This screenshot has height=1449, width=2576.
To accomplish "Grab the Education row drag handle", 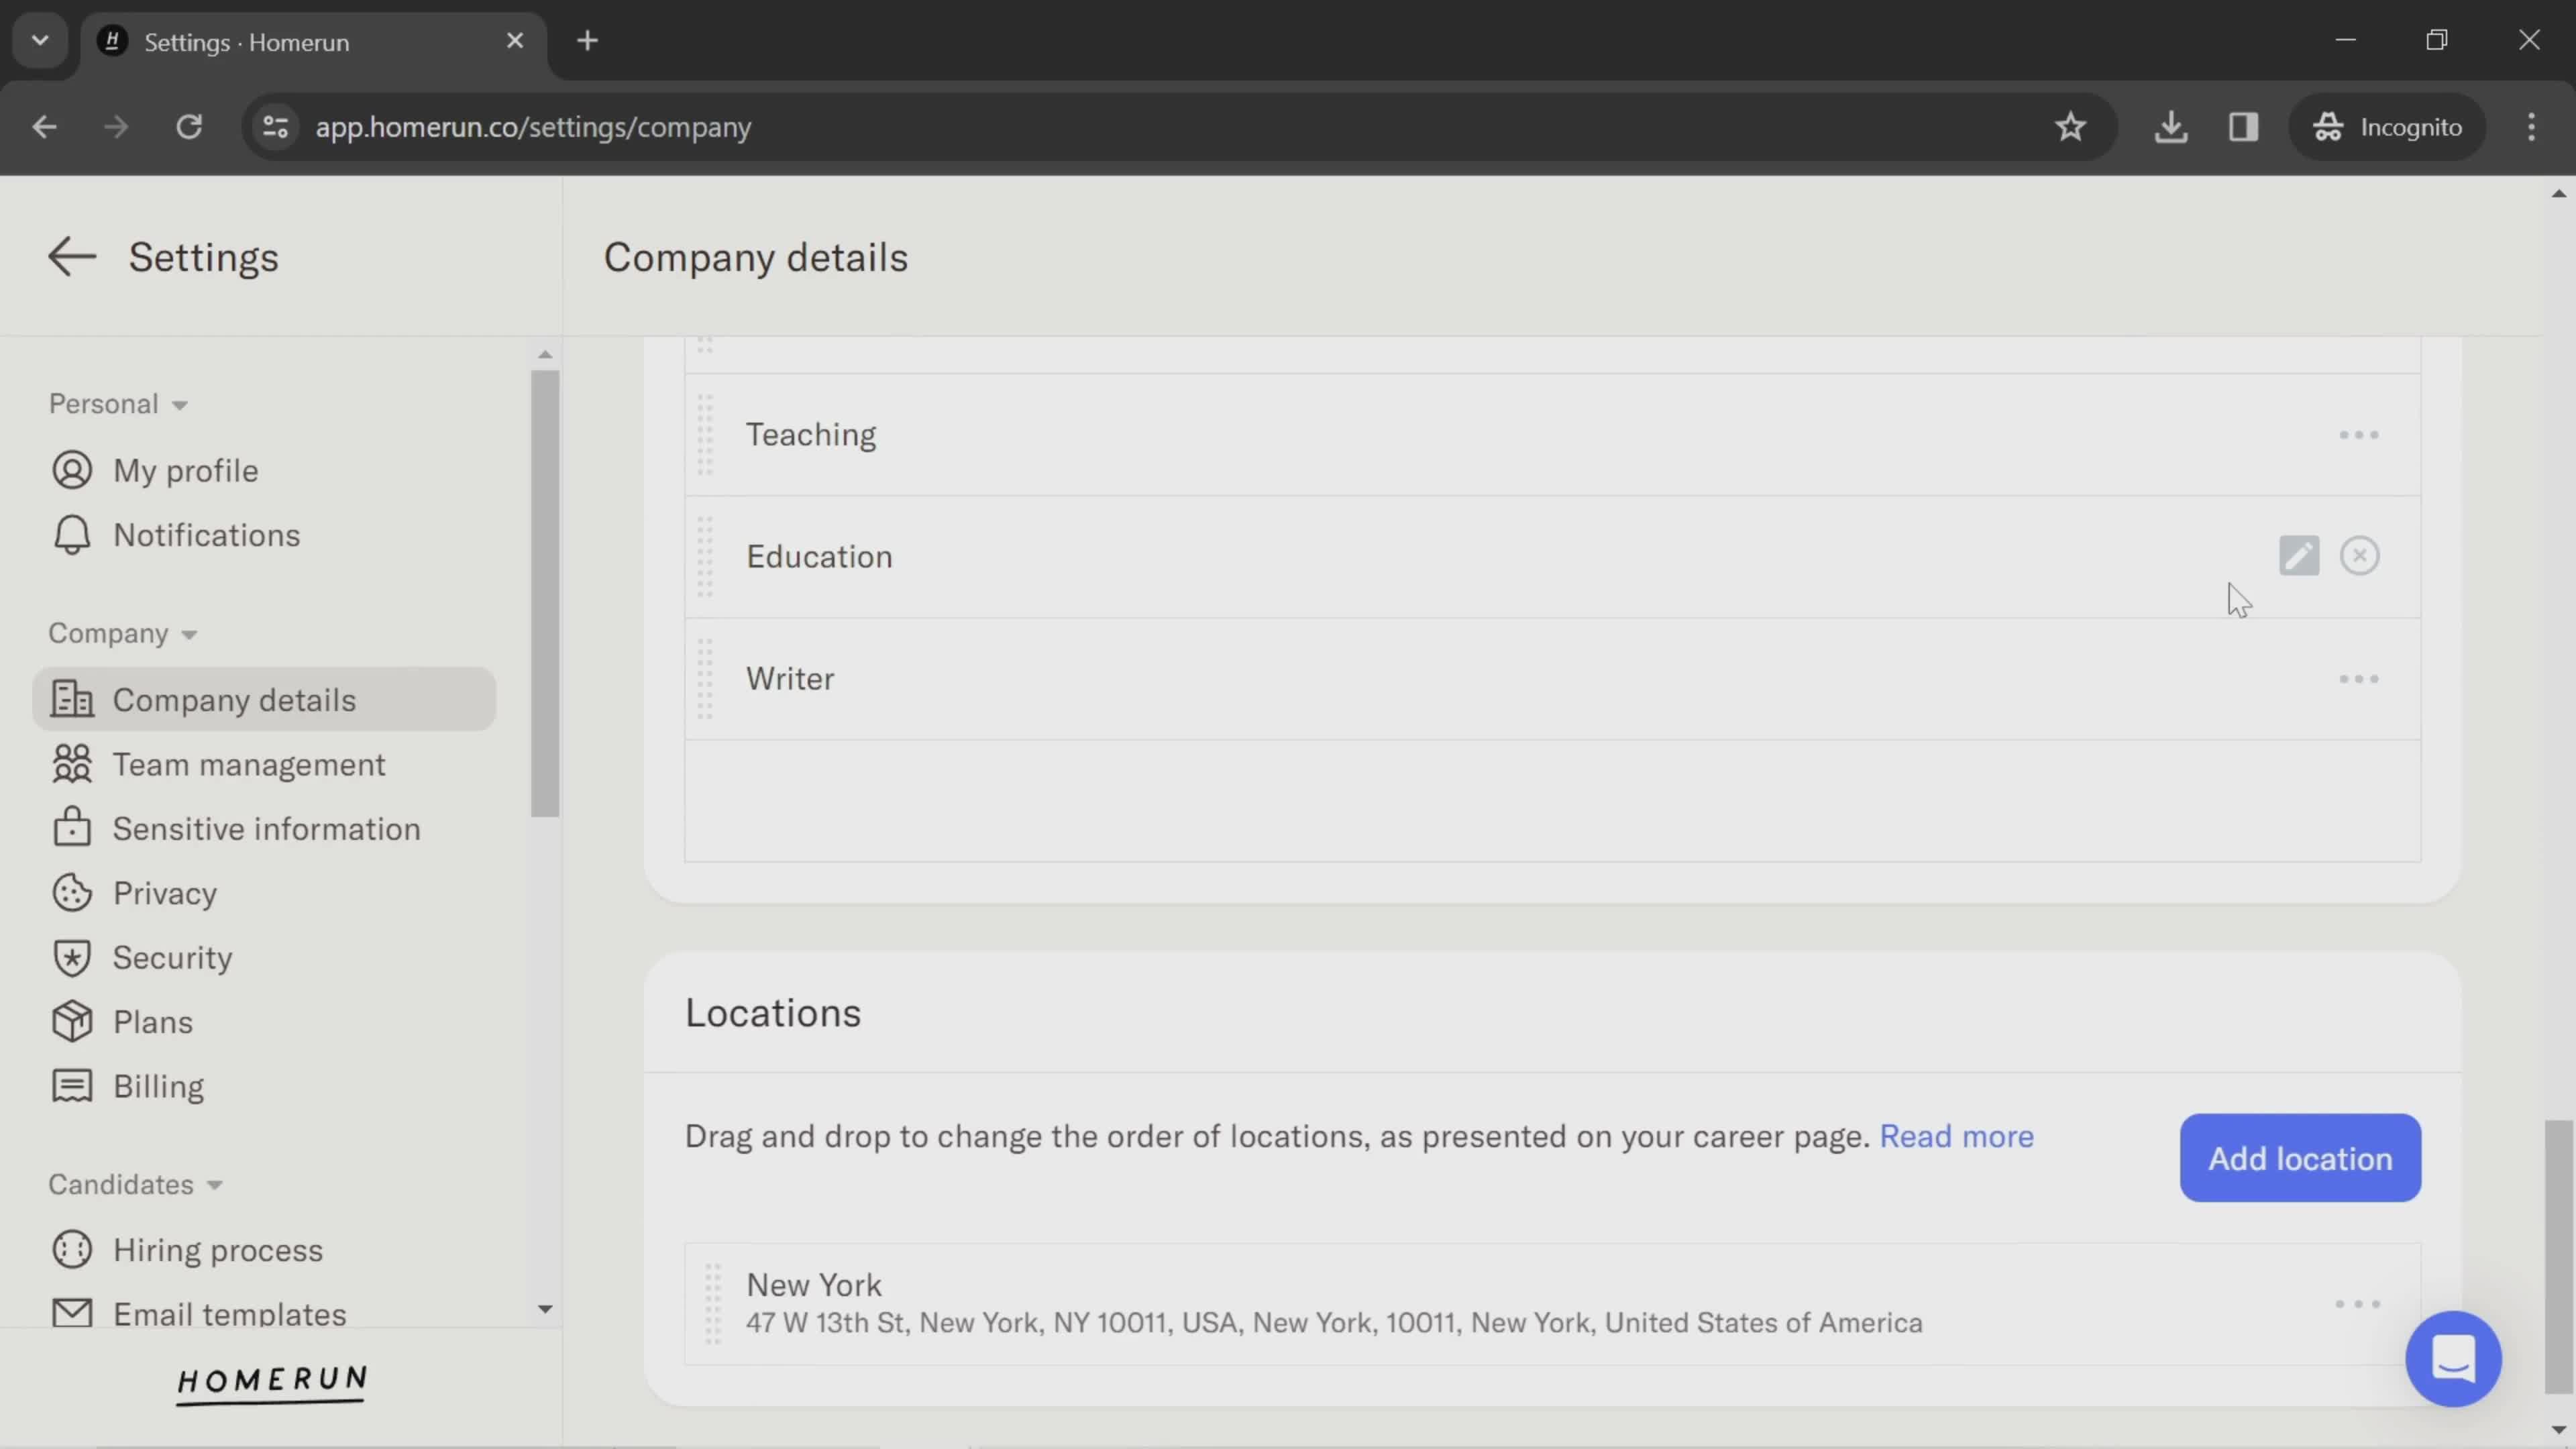I will [705, 557].
